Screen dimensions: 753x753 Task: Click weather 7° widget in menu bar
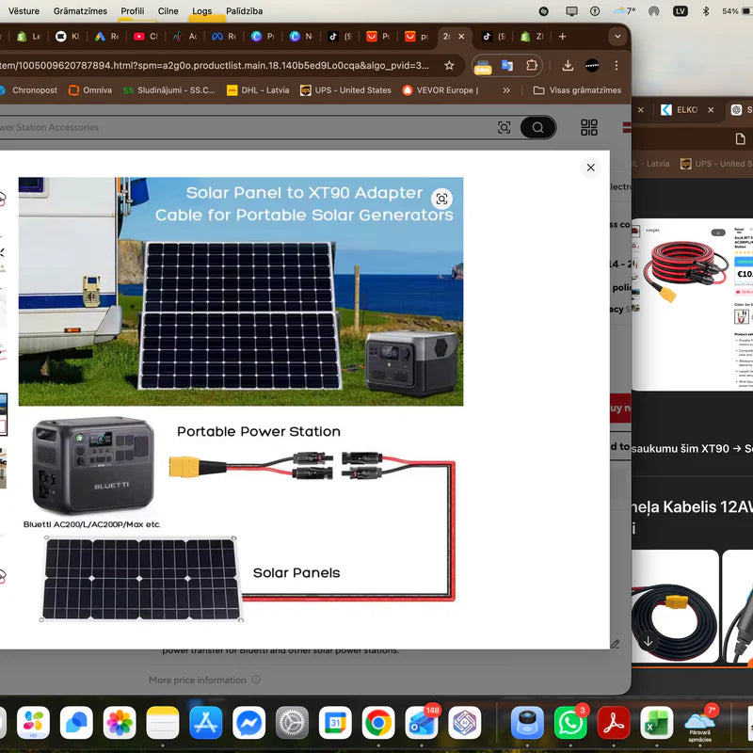(625, 11)
